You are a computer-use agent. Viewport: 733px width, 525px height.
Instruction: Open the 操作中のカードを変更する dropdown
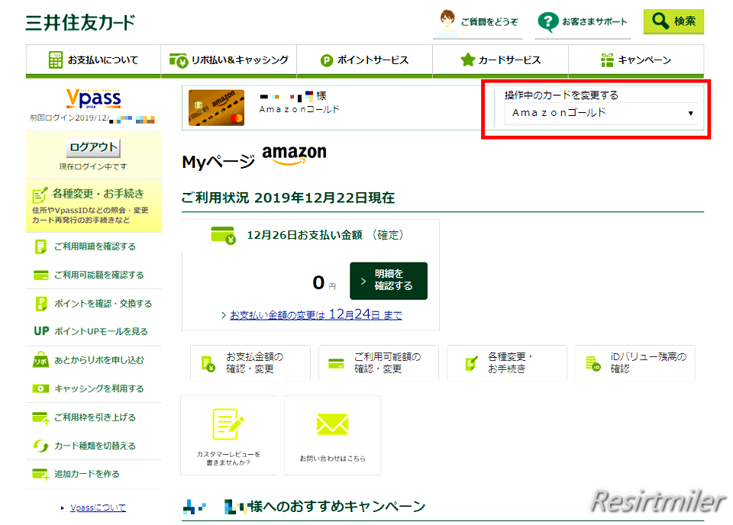[601, 113]
